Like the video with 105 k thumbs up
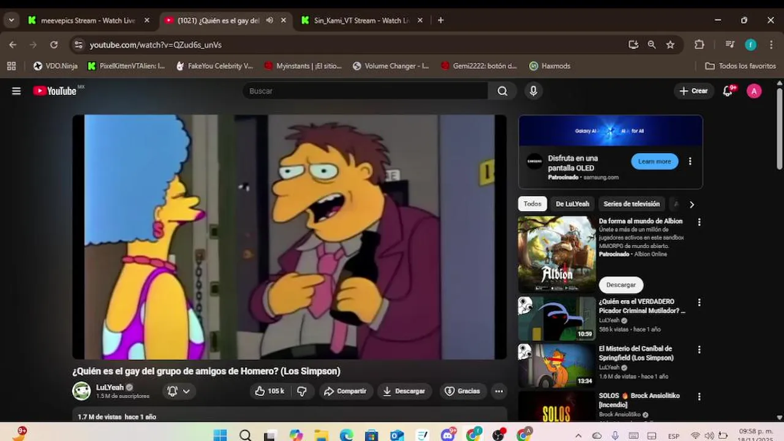This screenshot has height=441, width=784. [x=269, y=391]
